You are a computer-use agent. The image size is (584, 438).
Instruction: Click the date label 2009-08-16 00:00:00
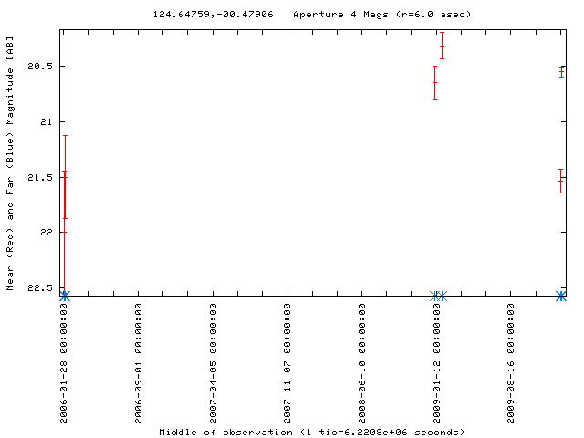point(510,363)
